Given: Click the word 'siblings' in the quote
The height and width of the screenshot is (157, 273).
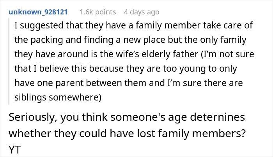Looking at the screenshot, I should click(30, 97).
